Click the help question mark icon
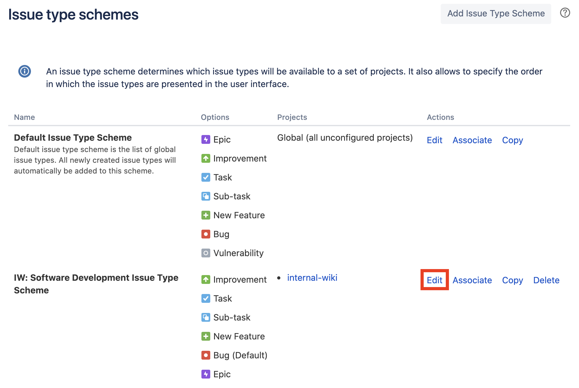 point(565,13)
